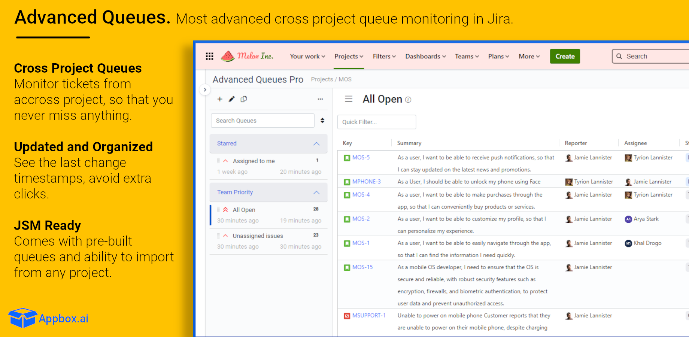Click the MOS-15 story type icon

click(x=347, y=267)
